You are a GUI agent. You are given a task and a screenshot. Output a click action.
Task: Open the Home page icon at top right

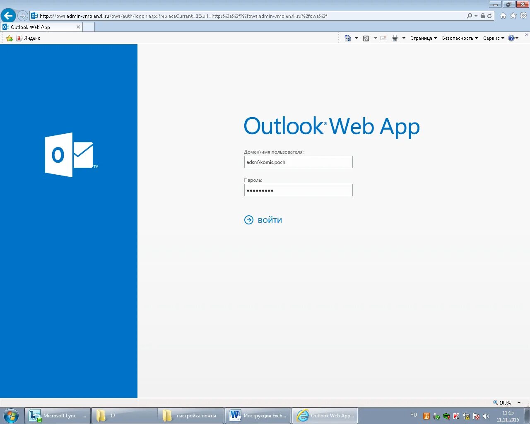503,16
